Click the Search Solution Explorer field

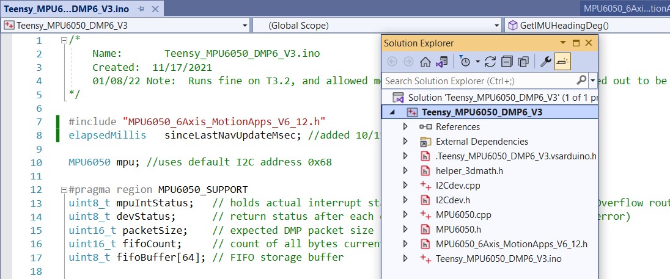click(479, 81)
